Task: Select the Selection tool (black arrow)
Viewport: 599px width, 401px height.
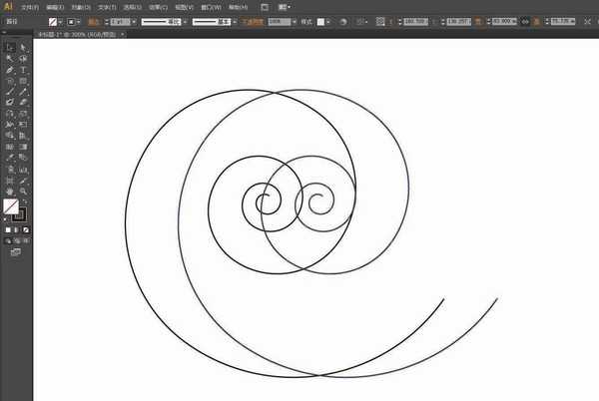Action: pyautogui.click(x=10, y=47)
